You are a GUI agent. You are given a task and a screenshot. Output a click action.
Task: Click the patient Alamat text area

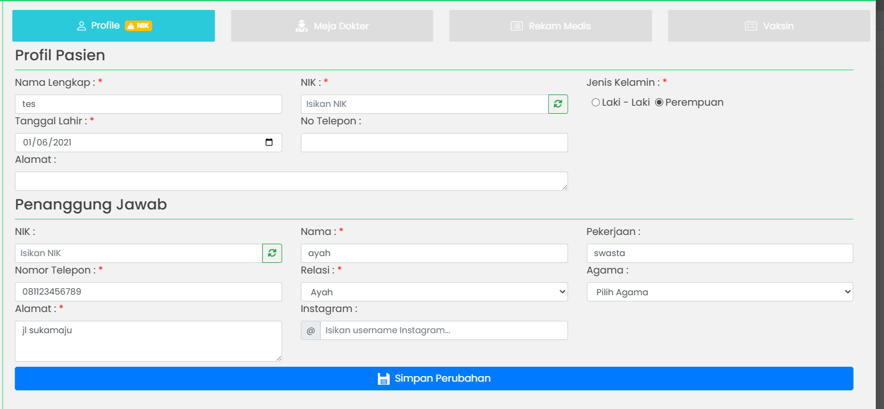[291, 182]
